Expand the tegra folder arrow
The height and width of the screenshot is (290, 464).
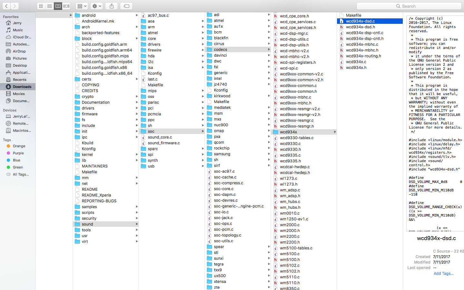(269, 264)
